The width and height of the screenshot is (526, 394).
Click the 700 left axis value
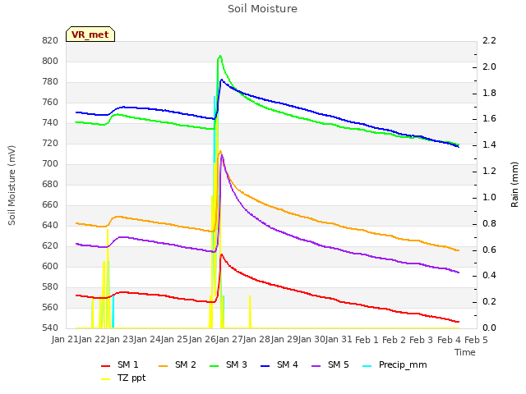coord(50,164)
